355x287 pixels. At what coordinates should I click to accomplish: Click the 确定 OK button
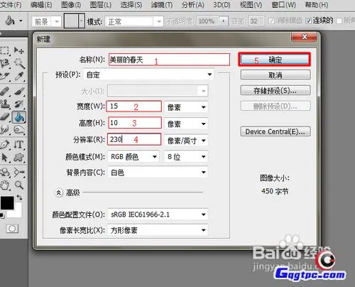tap(275, 60)
